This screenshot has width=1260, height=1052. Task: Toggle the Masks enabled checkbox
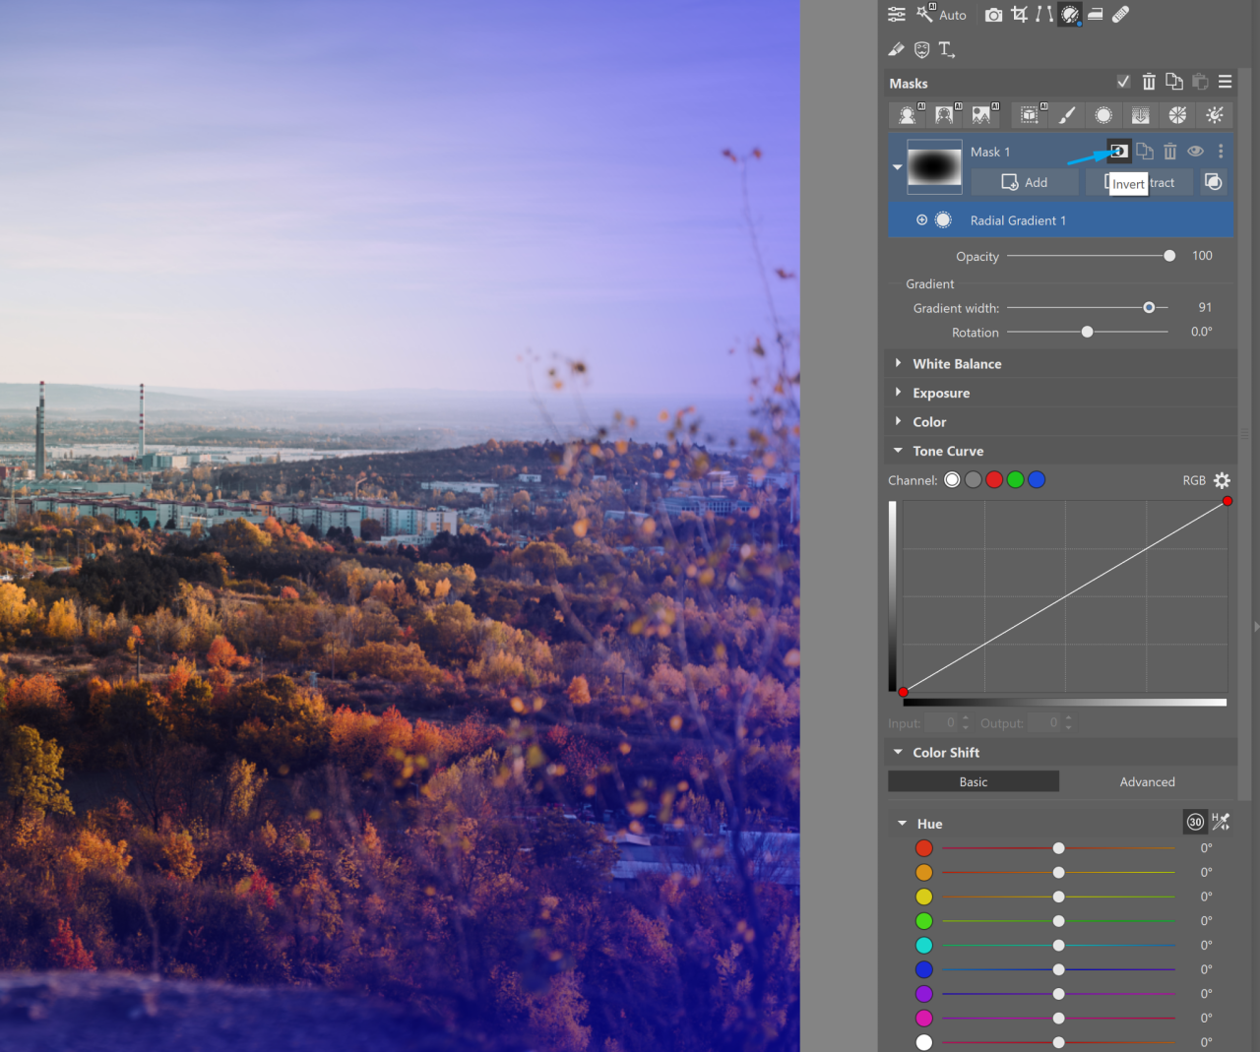tap(1123, 83)
